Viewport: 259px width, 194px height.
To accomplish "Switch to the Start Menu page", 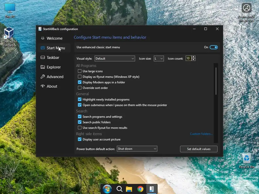I will (x=55, y=48).
